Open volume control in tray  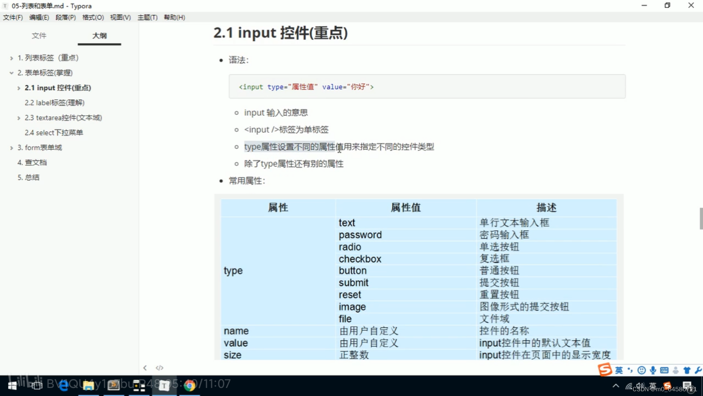(x=641, y=386)
